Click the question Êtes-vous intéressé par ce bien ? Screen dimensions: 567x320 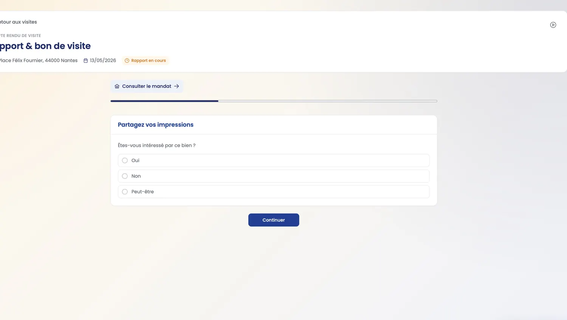tap(157, 145)
